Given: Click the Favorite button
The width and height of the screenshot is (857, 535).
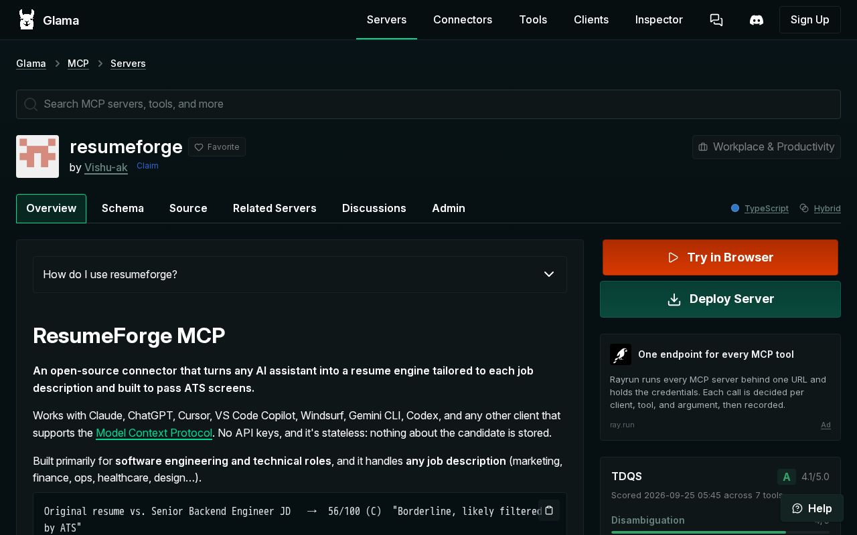Looking at the screenshot, I should (217, 147).
